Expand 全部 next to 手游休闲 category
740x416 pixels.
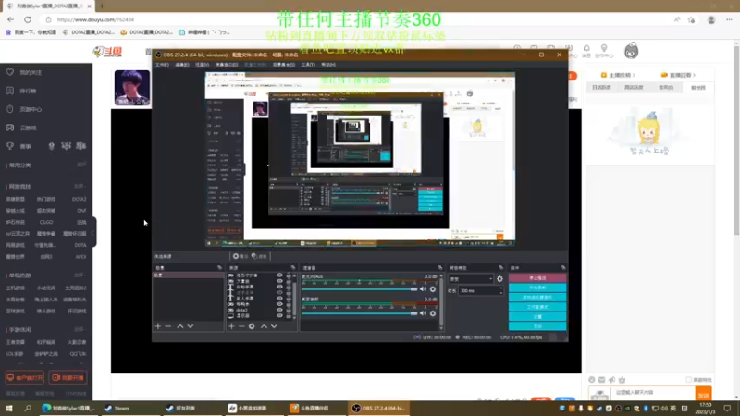(80, 329)
